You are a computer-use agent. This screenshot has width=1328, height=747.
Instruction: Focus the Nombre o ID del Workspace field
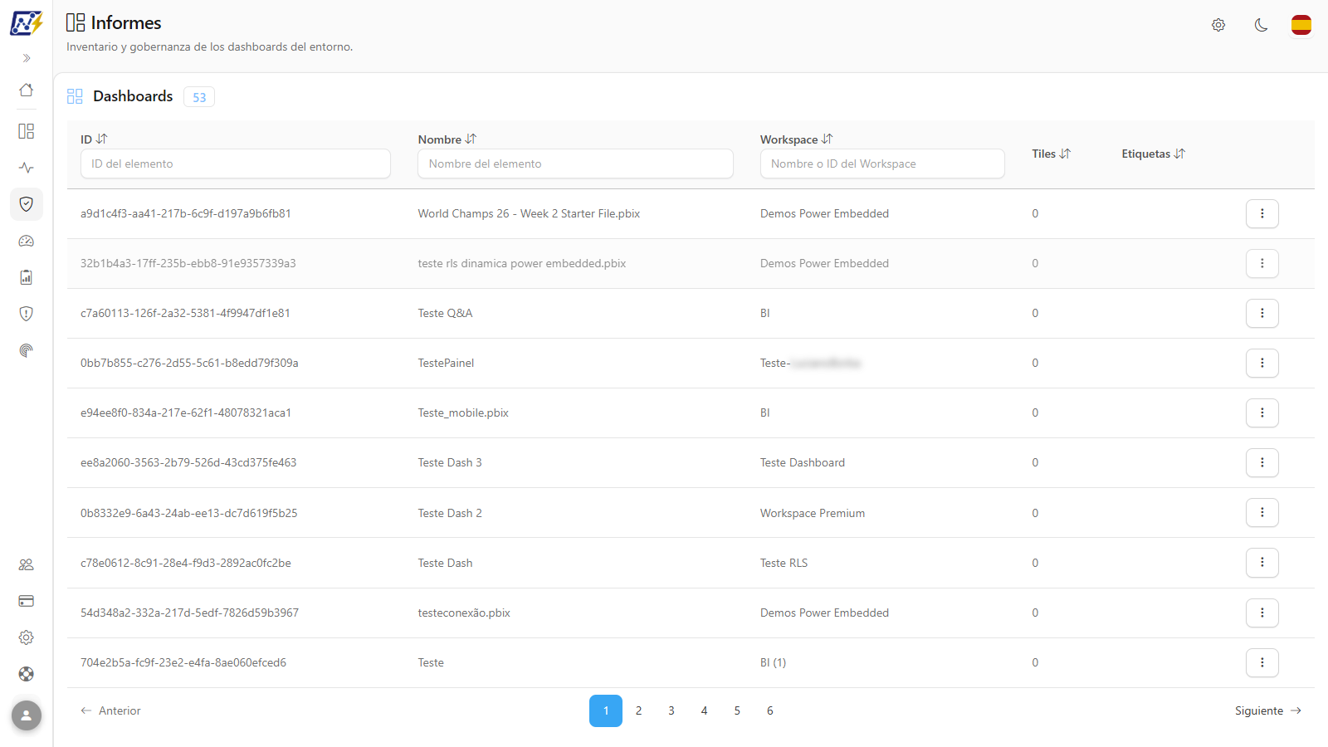pos(882,164)
